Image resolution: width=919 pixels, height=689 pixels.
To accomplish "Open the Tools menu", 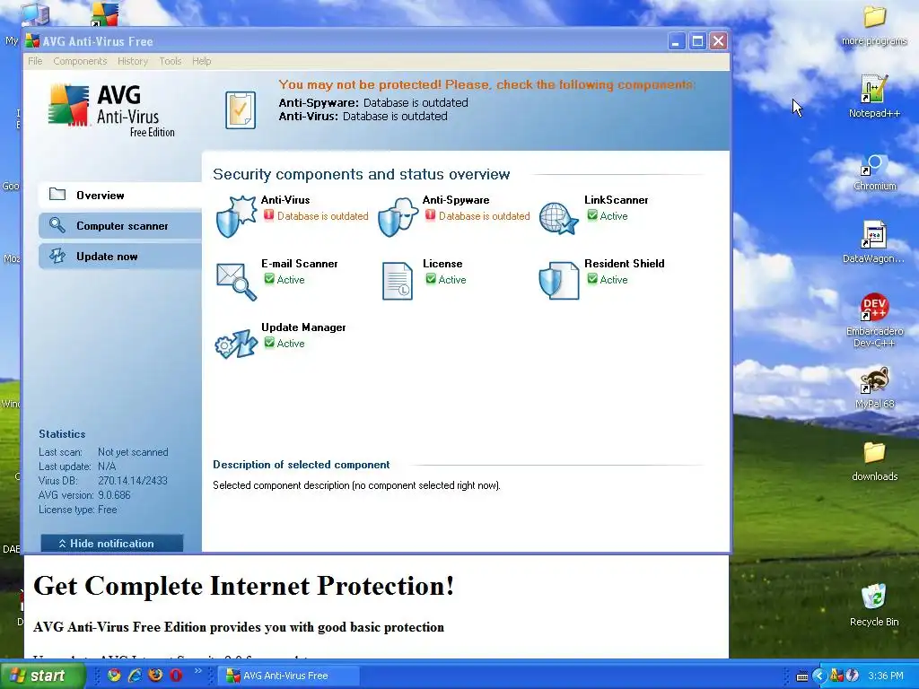I will 170,61.
